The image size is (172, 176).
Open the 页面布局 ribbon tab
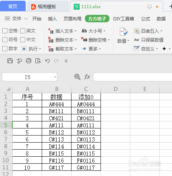73,19
